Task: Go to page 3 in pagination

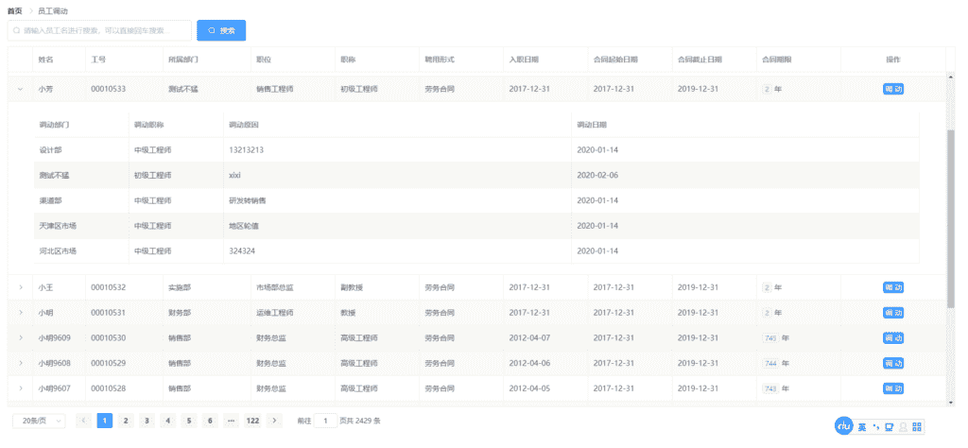Action: click(147, 421)
